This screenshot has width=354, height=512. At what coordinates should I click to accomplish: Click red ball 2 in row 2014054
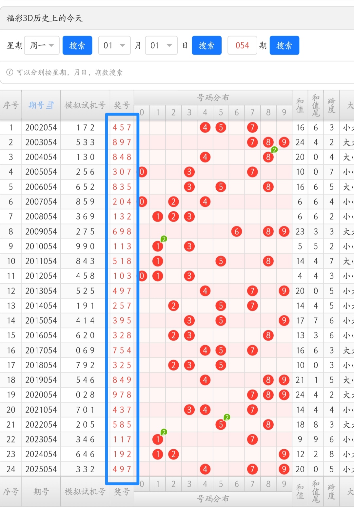point(173,306)
